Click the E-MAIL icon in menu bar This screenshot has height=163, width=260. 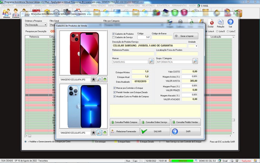199,6
